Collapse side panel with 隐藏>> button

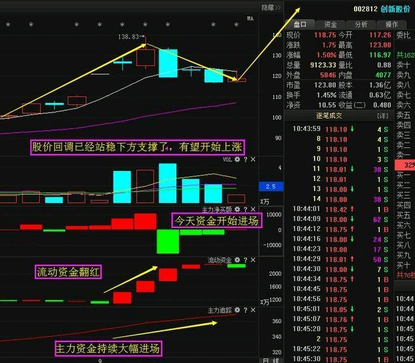pyautogui.click(x=271, y=7)
